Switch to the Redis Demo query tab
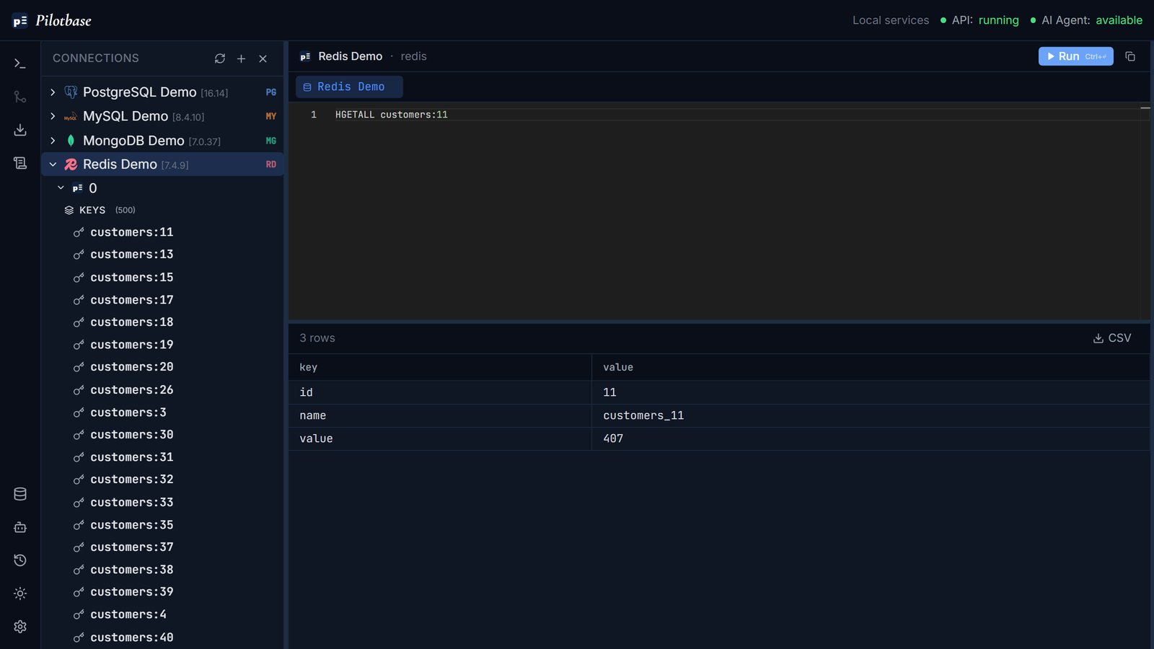 (x=349, y=87)
